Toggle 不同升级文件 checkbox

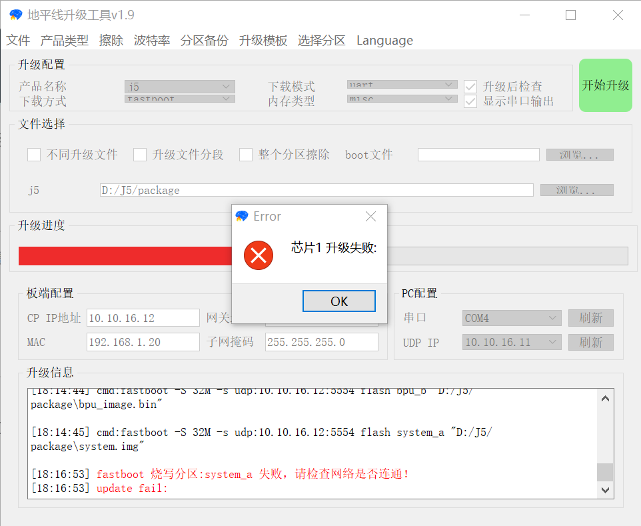pyautogui.click(x=34, y=155)
